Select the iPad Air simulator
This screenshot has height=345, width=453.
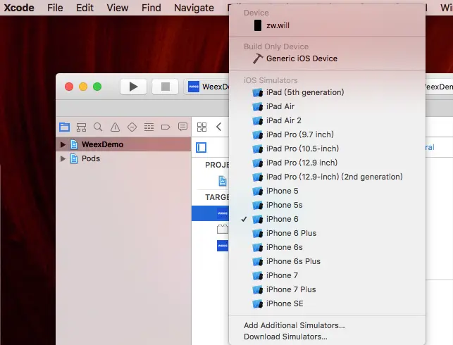(327, 106)
